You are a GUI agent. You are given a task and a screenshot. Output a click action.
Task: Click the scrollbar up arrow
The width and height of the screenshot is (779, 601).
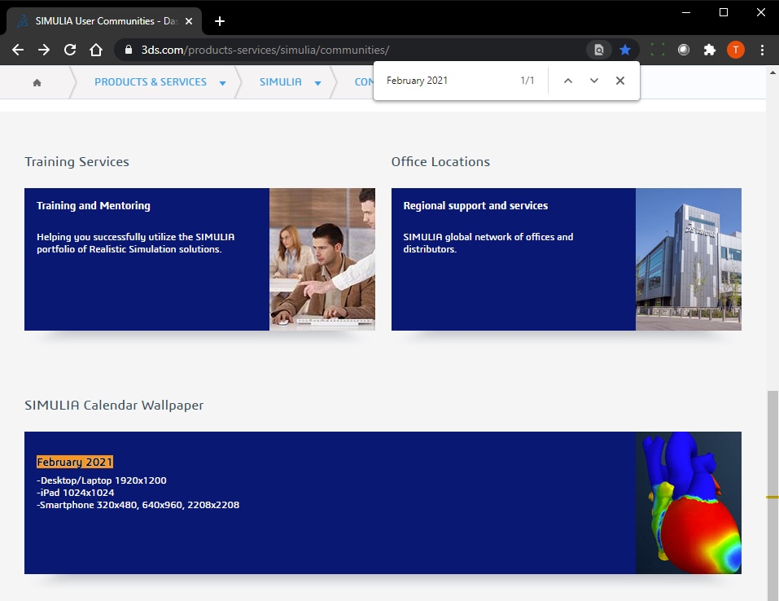[772, 72]
